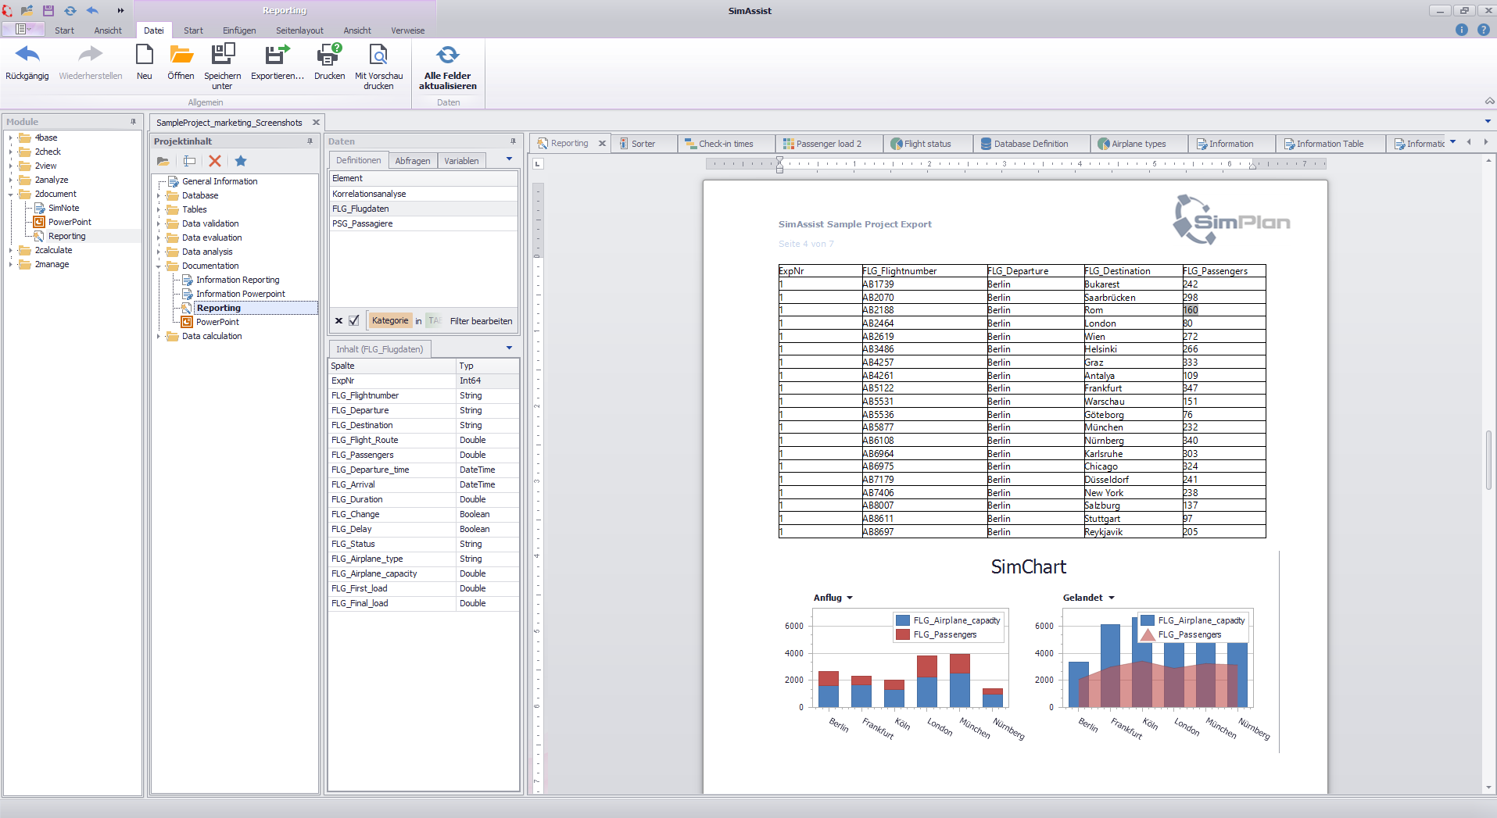Click Speichern unter in the ribbon
Screen dimensions: 1497x818
223,66
